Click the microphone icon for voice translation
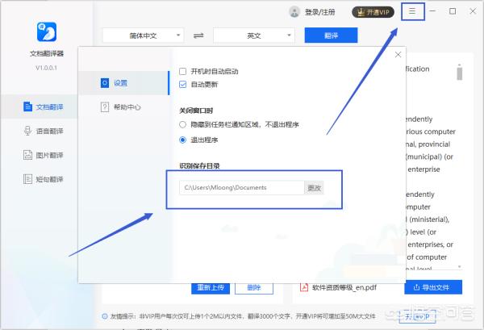Screen dimensions: 484x330 [x=27, y=131]
